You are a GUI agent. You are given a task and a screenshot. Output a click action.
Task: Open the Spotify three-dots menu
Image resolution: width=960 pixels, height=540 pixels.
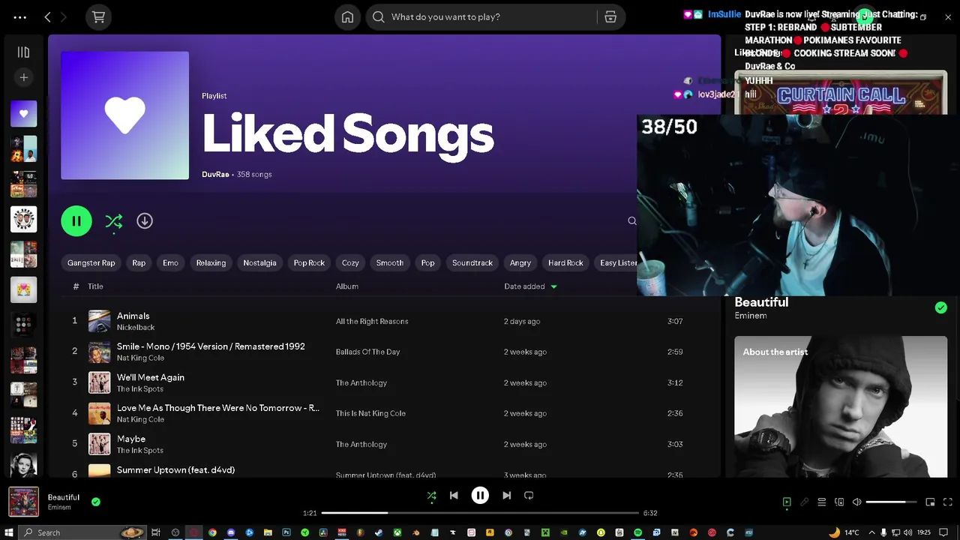(x=19, y=17)
